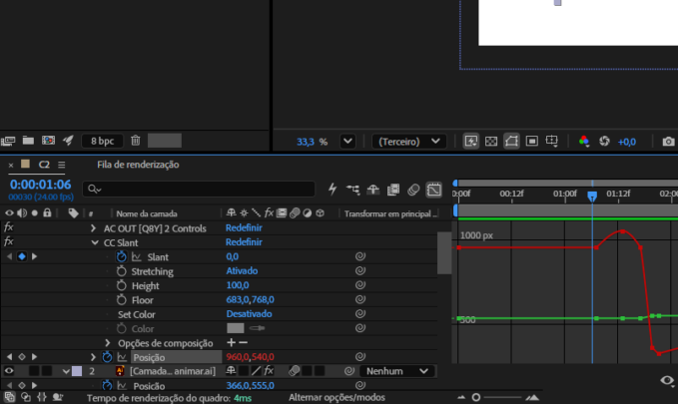Toggle mask and shape path visibility

(511, 142)
